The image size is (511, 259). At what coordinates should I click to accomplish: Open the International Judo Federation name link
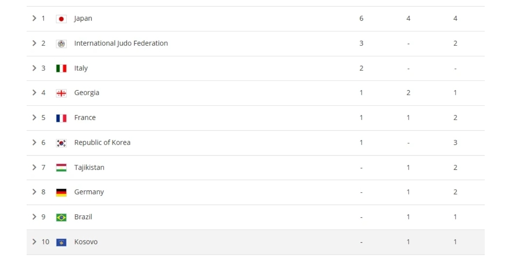click(121, 43)
